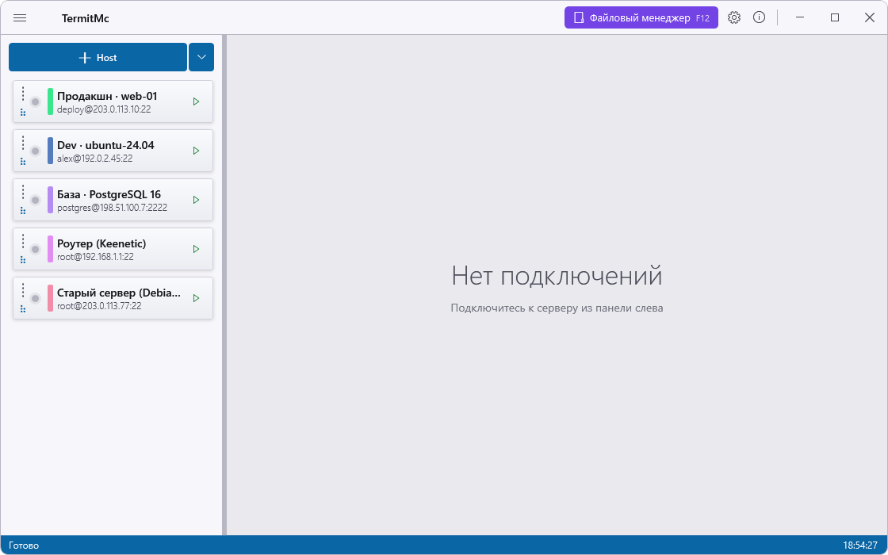Open Файловый менеджер F12 button
The height and width of the screenshot is (555, 888).
(x=641, y=17)
